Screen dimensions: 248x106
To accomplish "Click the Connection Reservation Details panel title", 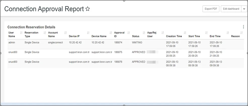I will point(31,27).
